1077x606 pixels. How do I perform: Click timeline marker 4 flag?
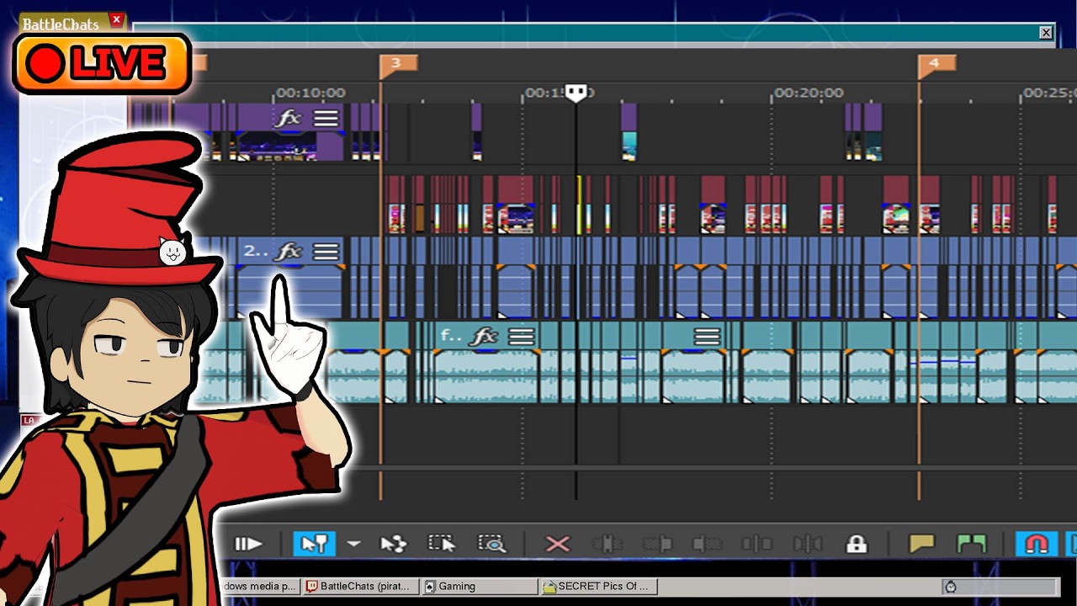(936, 65)
